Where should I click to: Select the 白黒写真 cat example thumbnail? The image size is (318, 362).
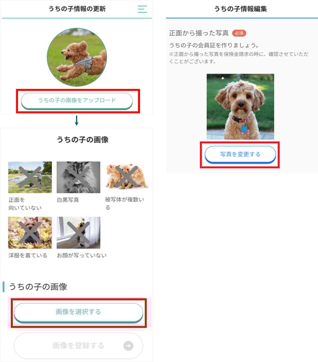[x=78, y=177]
